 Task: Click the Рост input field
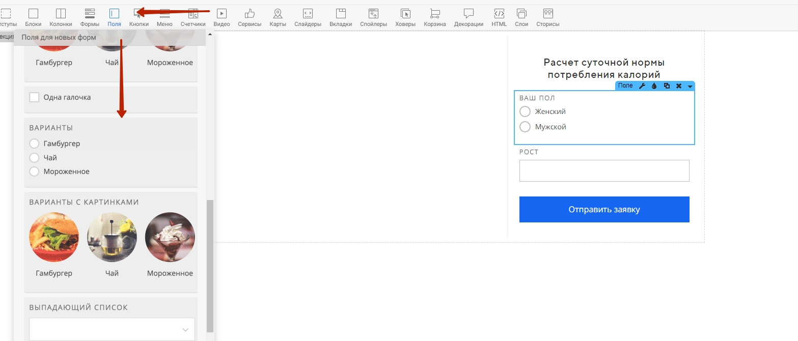pyautogui.click(x=604, y=170)
